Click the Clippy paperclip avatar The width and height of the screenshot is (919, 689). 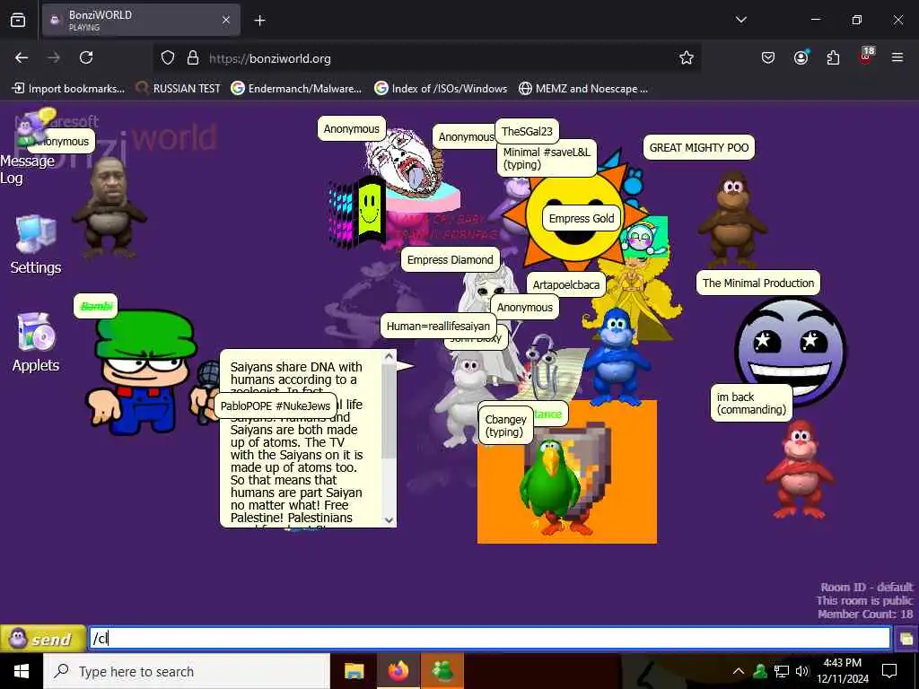tap(541, 367)
